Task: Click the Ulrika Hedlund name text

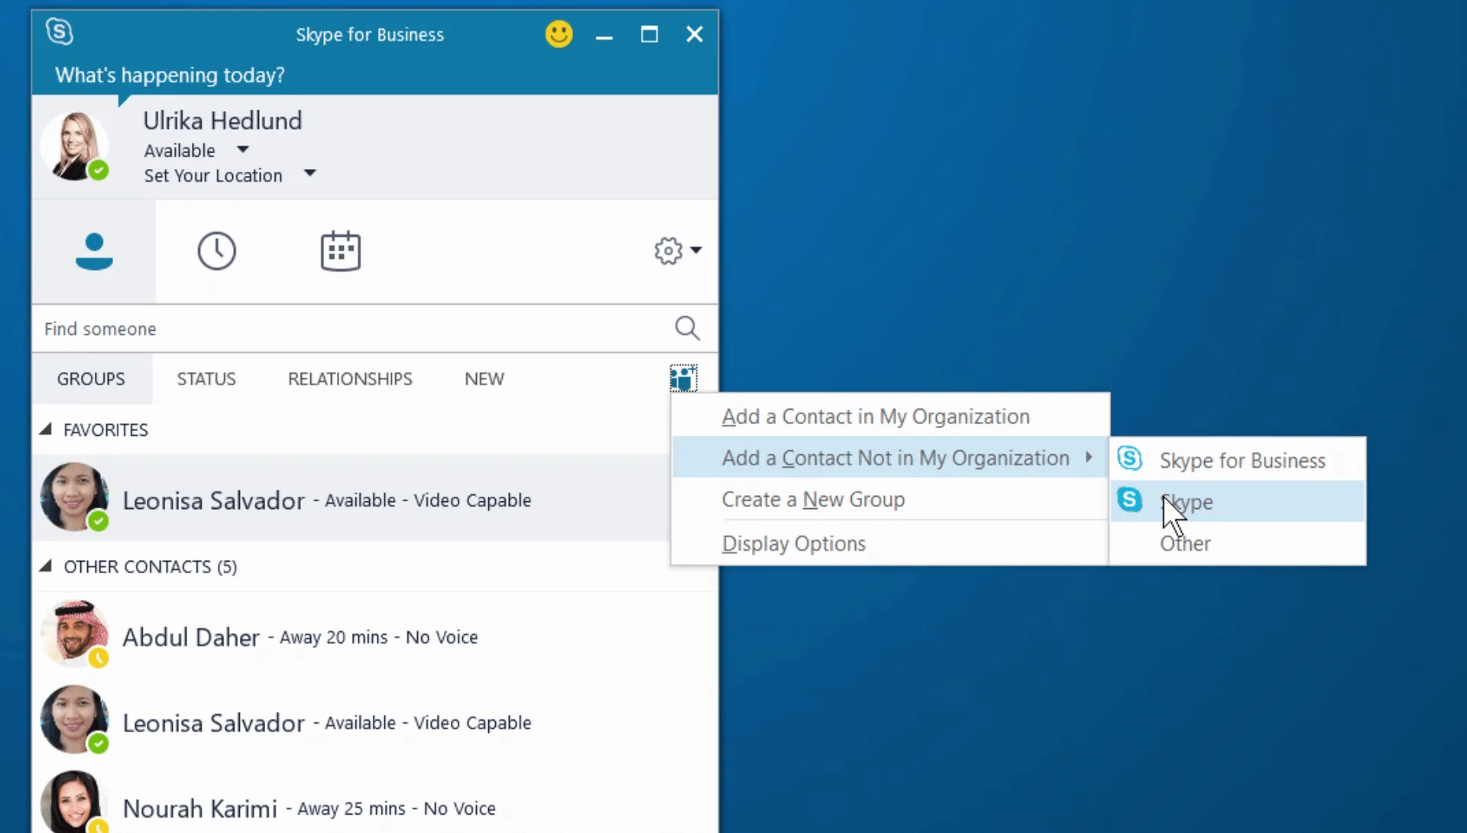Action: click(x=222, y=121)
